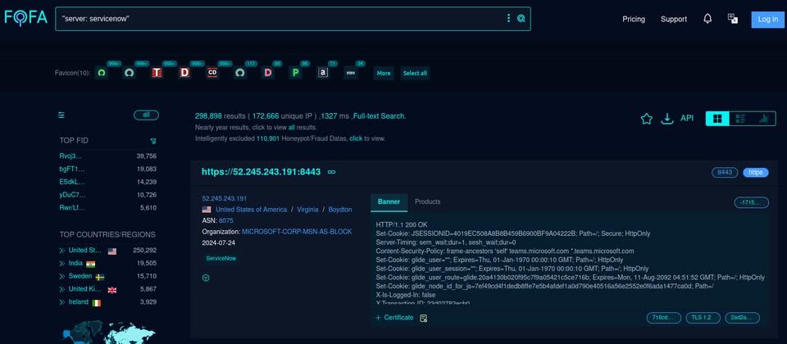This screenshot has width=787, height=344.
Task: Switch to the Products tab
Action: tap(428, 201)
